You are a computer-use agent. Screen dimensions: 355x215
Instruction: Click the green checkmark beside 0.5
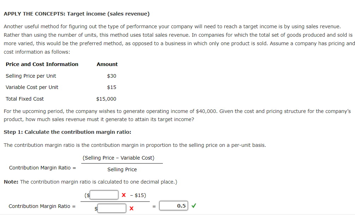(x=194, y=206)
